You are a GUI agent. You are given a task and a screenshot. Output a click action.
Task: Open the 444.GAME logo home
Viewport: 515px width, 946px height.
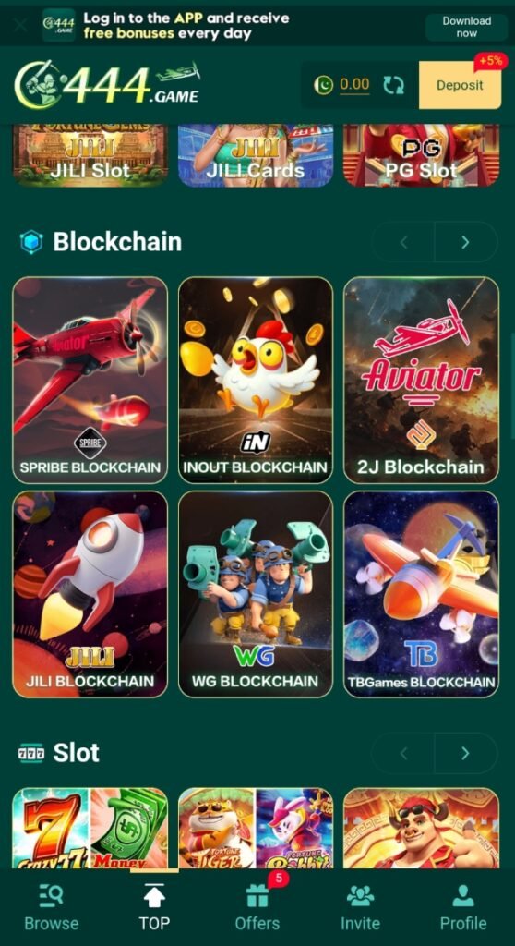click(107, 85)
